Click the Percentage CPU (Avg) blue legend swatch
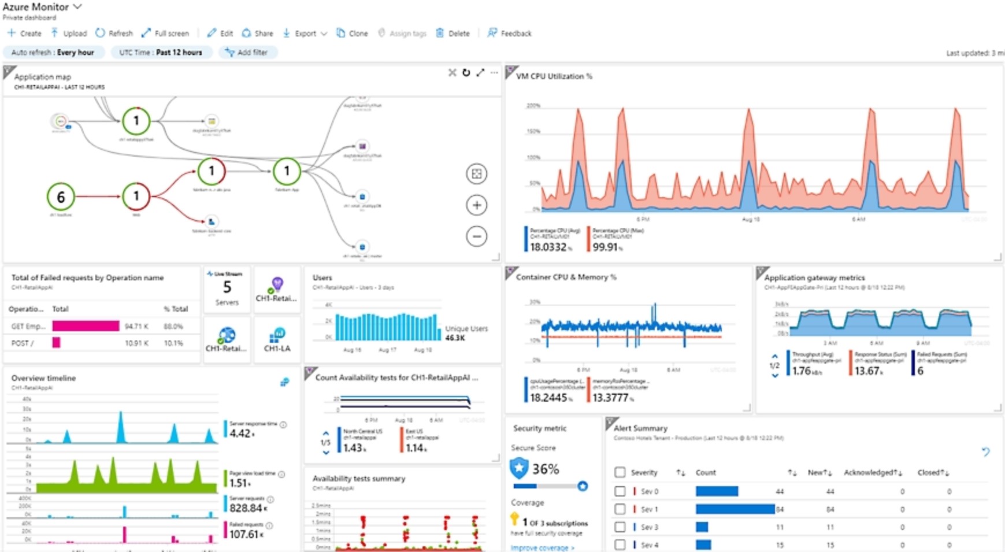The height and width of the screenshot is (552, 1005). tap(526, 239)
